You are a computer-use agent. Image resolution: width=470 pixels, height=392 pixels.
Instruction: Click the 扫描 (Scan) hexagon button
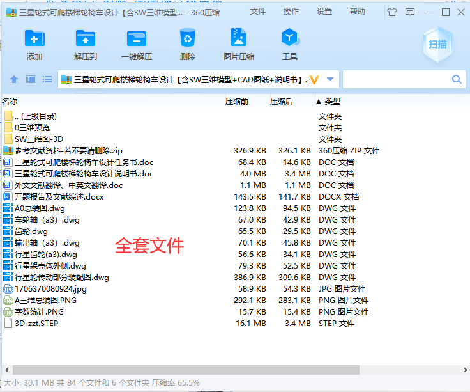[x=437, y=44]
